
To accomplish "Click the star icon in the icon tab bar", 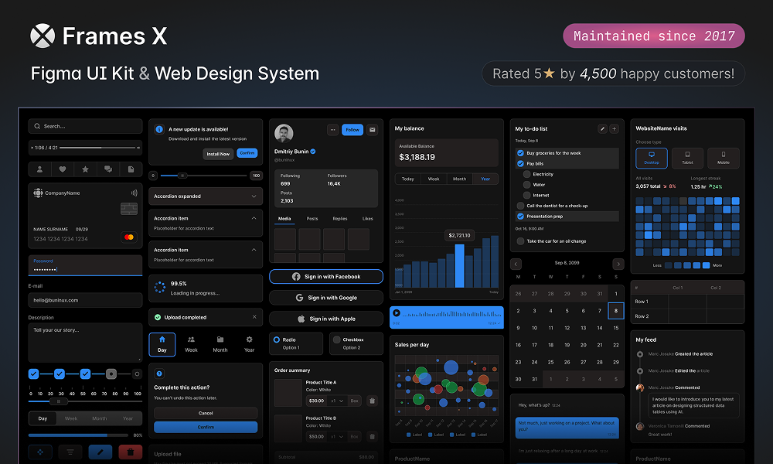I will pyautogui.click(x=85, y=169).
